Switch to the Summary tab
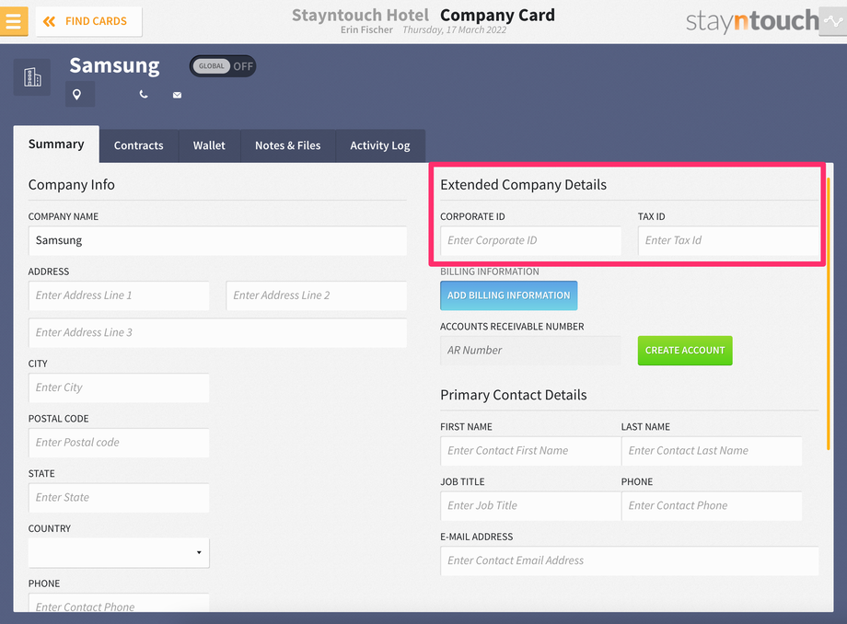The height and width of the screenshot is (624, 847). pos(56,144)
